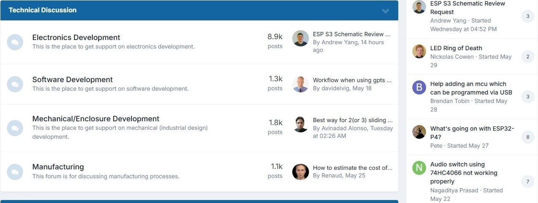
Task: Open 'Workflow when using gpts' latest post
Action: [x=352, y=80]
